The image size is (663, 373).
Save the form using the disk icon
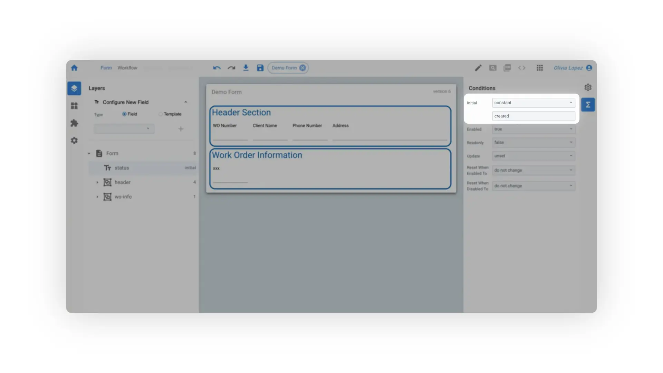click(x=260, y=68)
